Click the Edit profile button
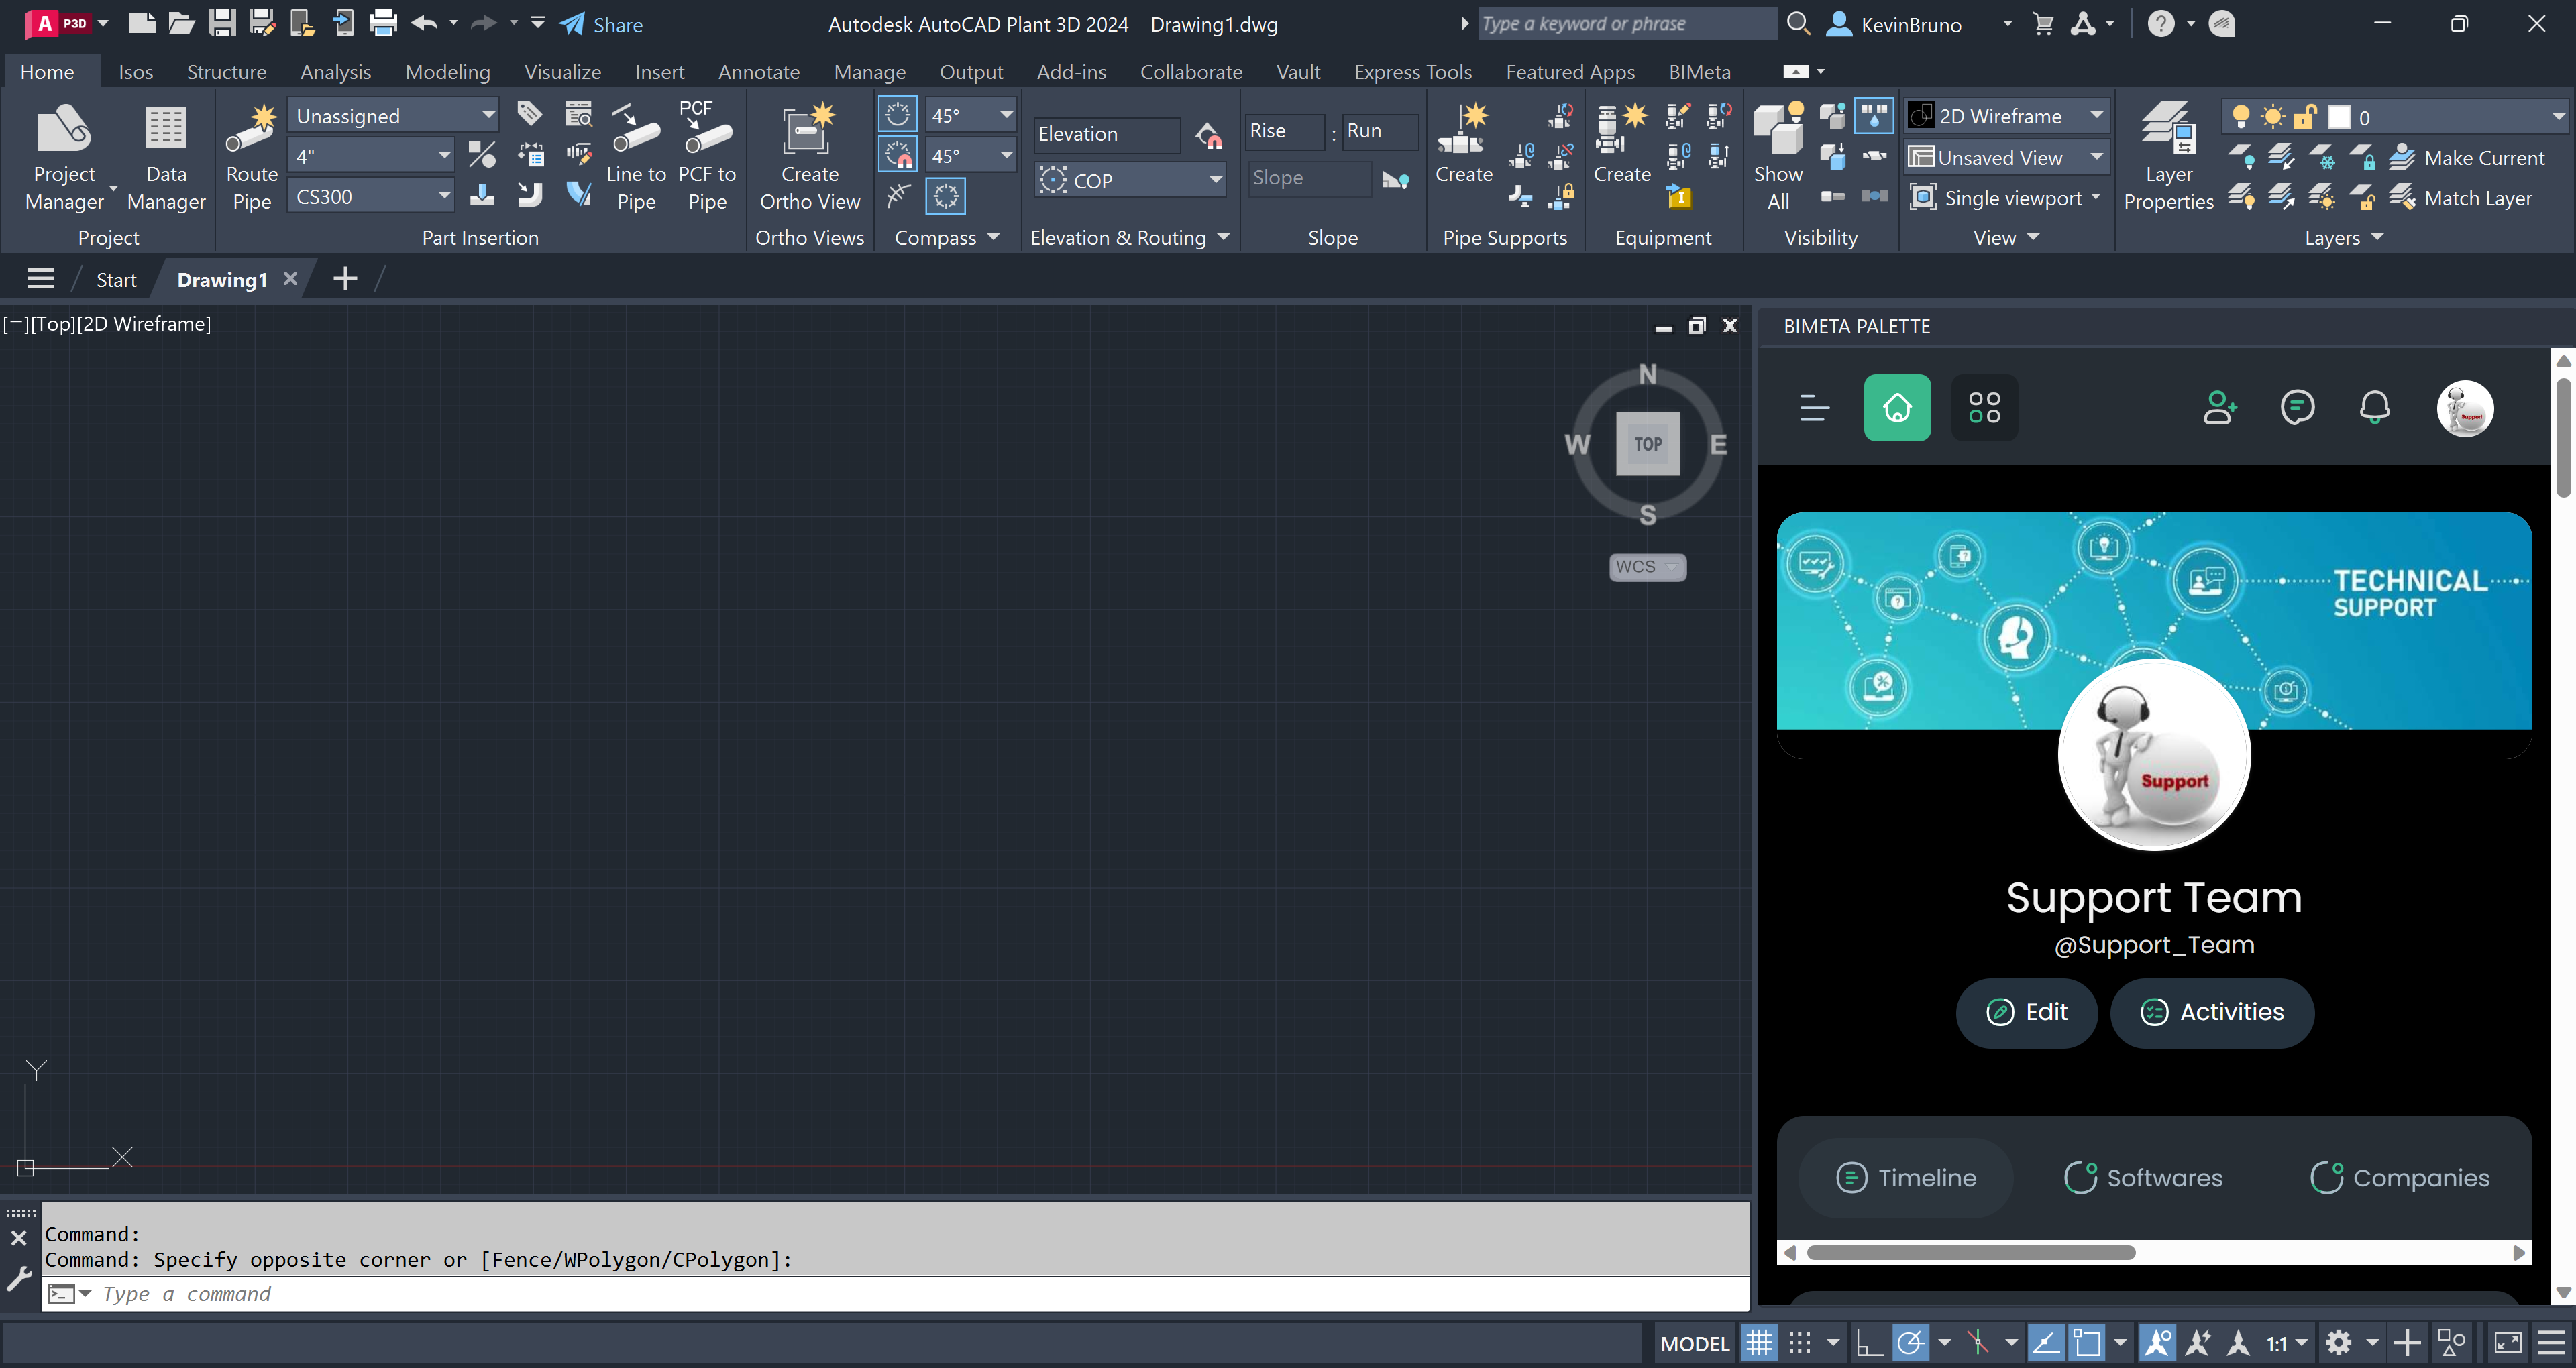This screenshot has height=1368, width=2576. [2026, 1012]
